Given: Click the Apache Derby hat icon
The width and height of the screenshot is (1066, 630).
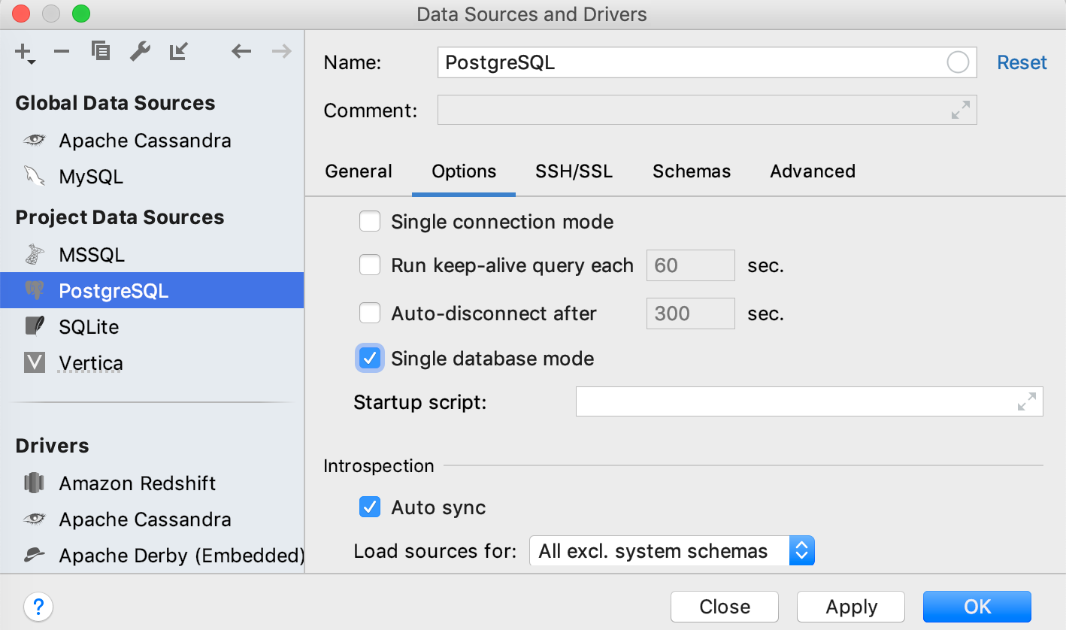Looking at the screenshot, I should point(35,556).
